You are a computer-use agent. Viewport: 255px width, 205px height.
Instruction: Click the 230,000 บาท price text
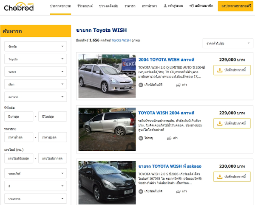point(232,166)
